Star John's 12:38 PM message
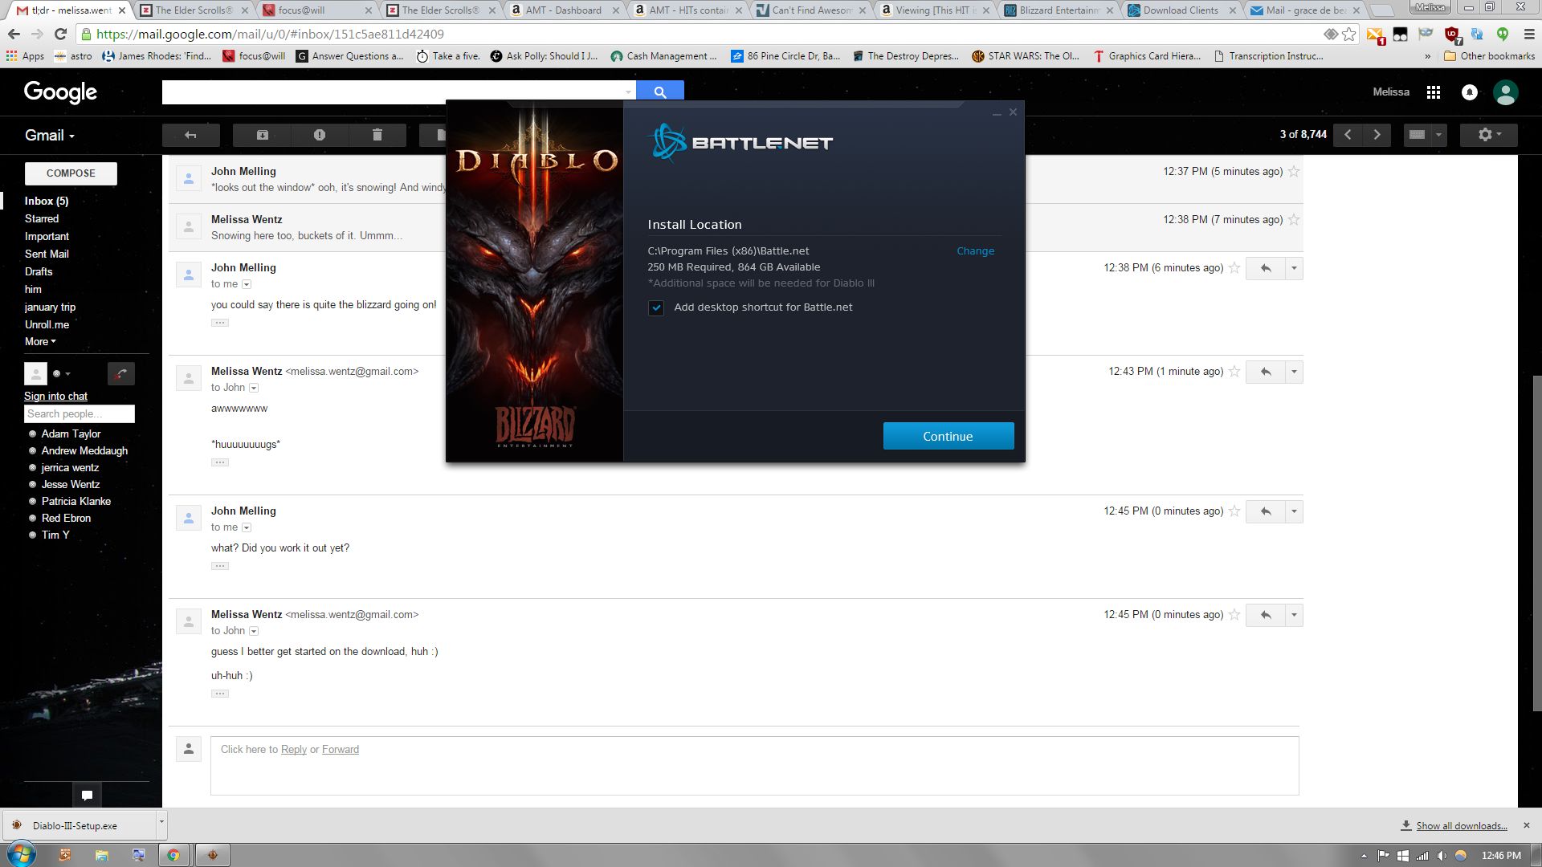This screenshot has width=1542, height=867. [x=1234, y=268]
